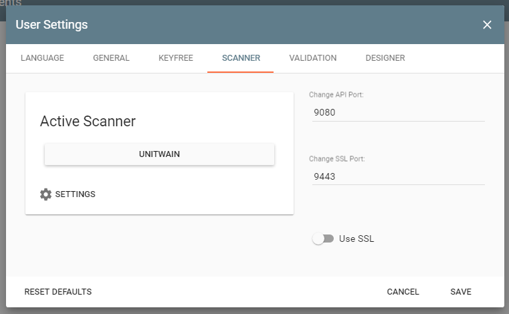Focus the SSL Port field showing 9443

[x=396, y=176]
